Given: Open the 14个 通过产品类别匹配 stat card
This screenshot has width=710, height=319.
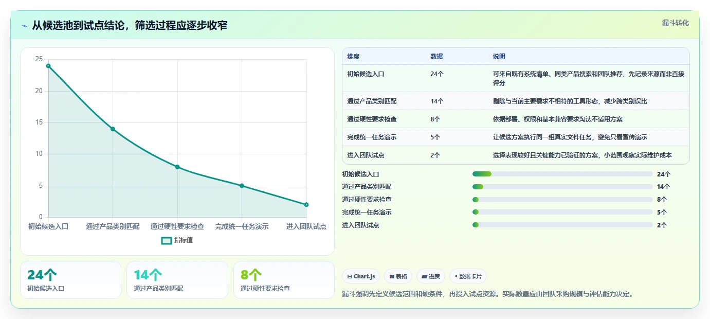Looking at the screenshot, I should 177,280.
